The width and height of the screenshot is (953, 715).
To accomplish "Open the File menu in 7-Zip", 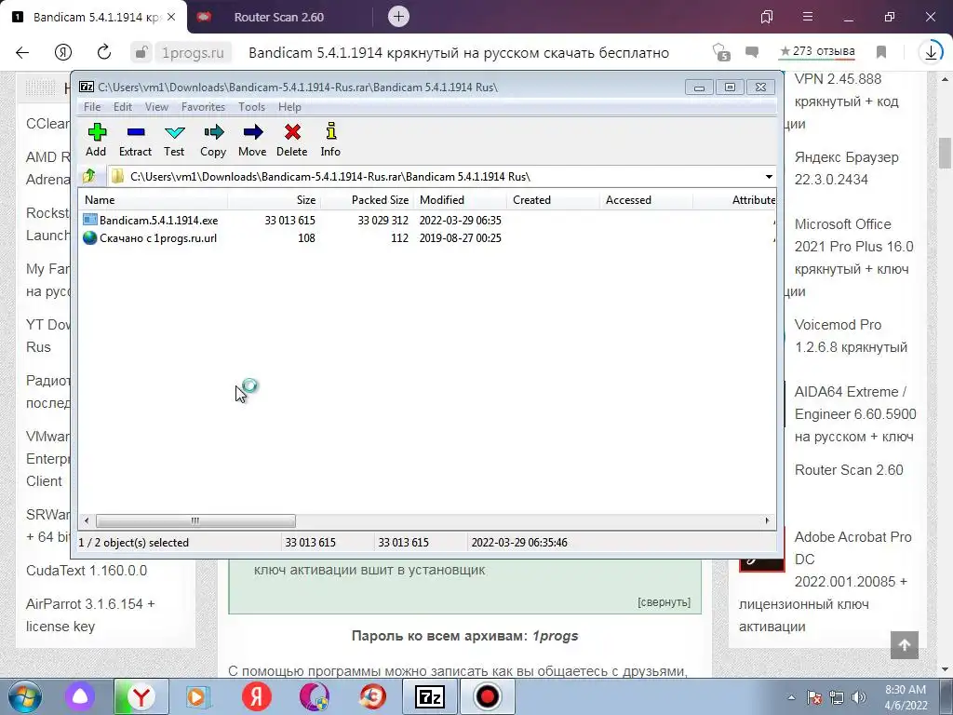I will coord(92,107).
